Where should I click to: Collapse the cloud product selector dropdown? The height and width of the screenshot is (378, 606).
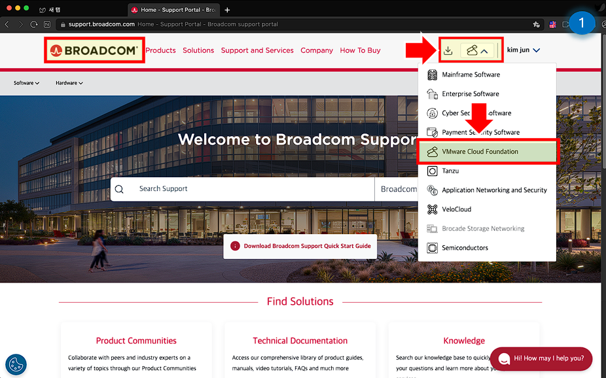point(477,50)
